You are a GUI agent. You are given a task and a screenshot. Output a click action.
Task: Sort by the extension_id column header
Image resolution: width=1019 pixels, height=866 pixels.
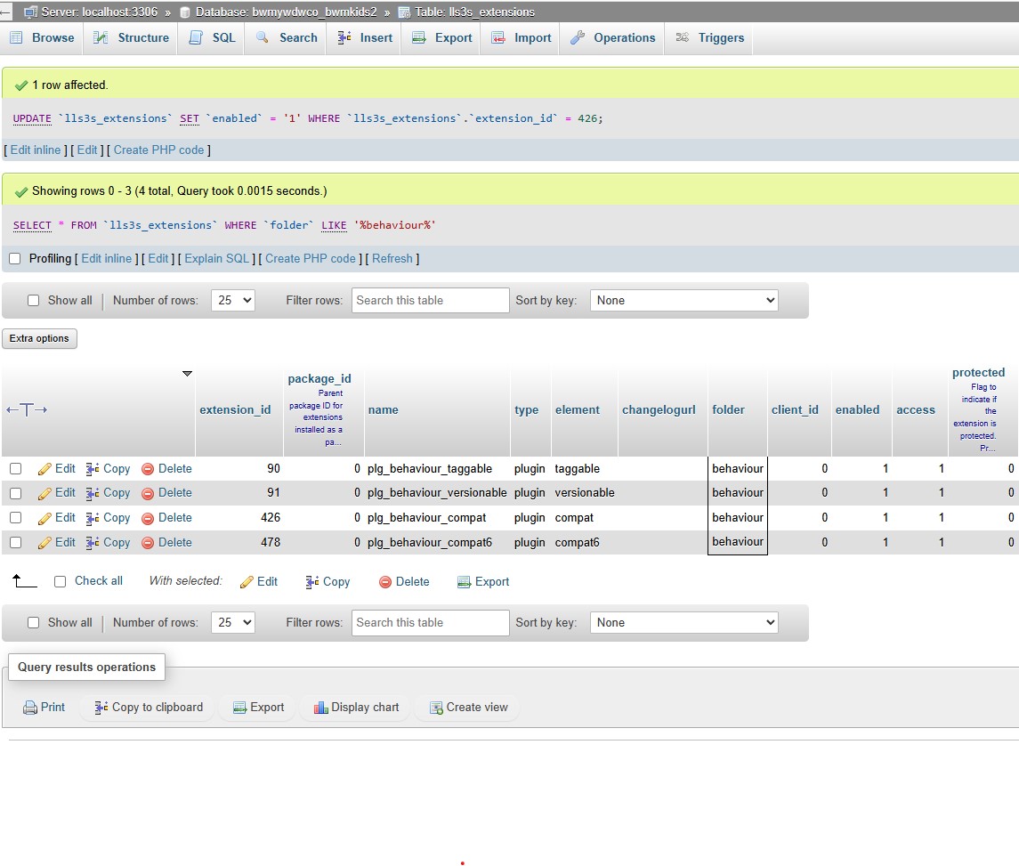point(235,410)
